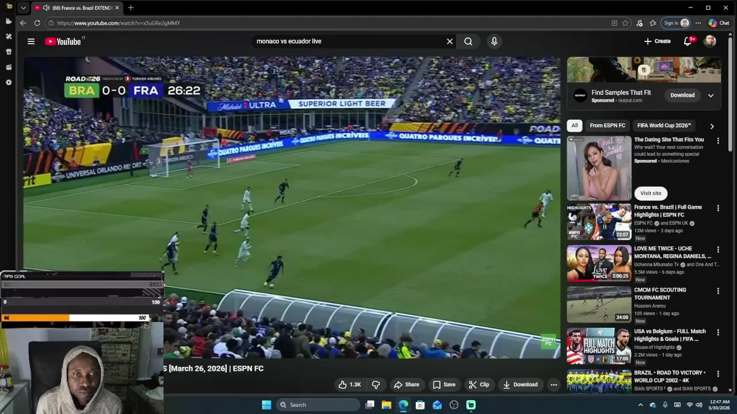
Task: Open the browser favorites list icon
Action: point(653,23)
